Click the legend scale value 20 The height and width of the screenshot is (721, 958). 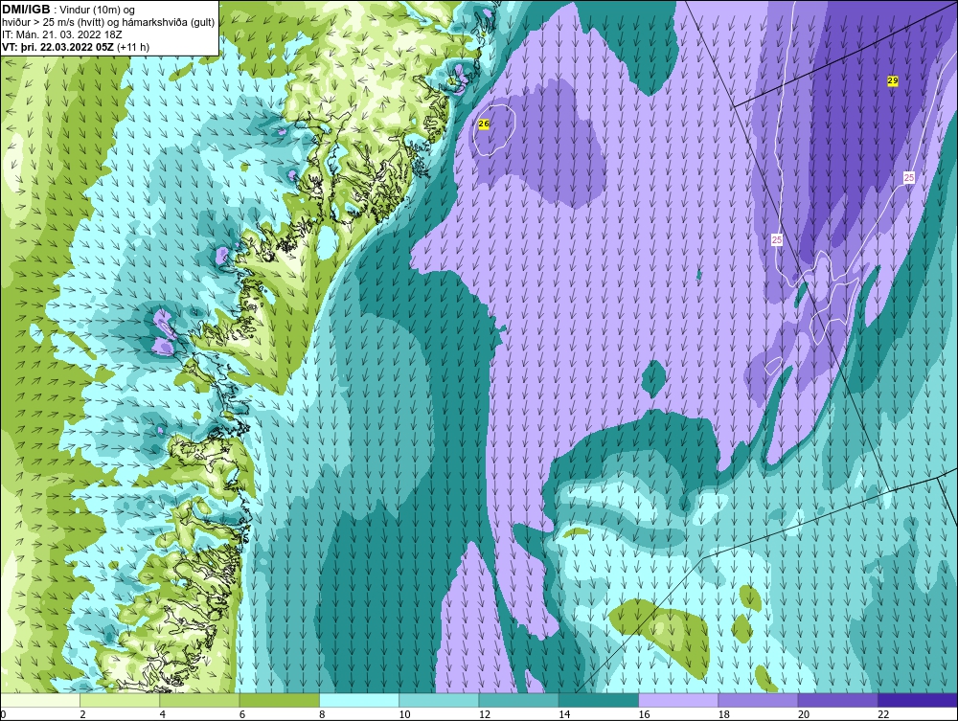click(804, 714)
